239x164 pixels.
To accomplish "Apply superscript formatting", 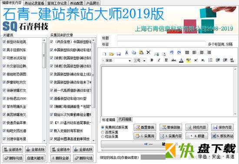I will tap(196, 60).
